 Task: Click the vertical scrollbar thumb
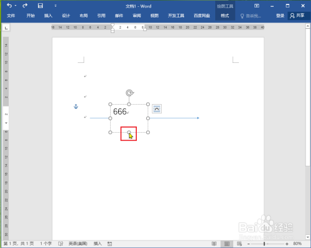click(x=308, y=97)
